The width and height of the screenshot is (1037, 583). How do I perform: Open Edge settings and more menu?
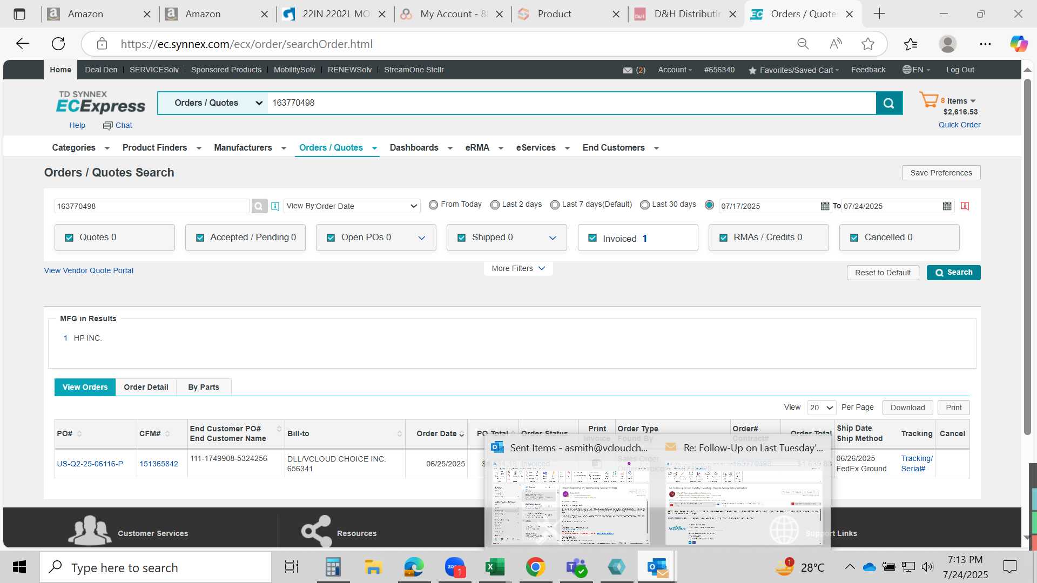click(x=985, y=44)
